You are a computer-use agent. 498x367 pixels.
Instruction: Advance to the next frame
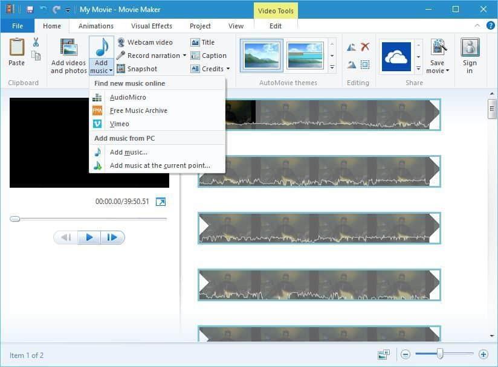point(112,237)
